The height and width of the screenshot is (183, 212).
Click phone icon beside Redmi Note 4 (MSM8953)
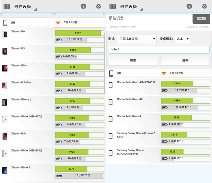111,85
